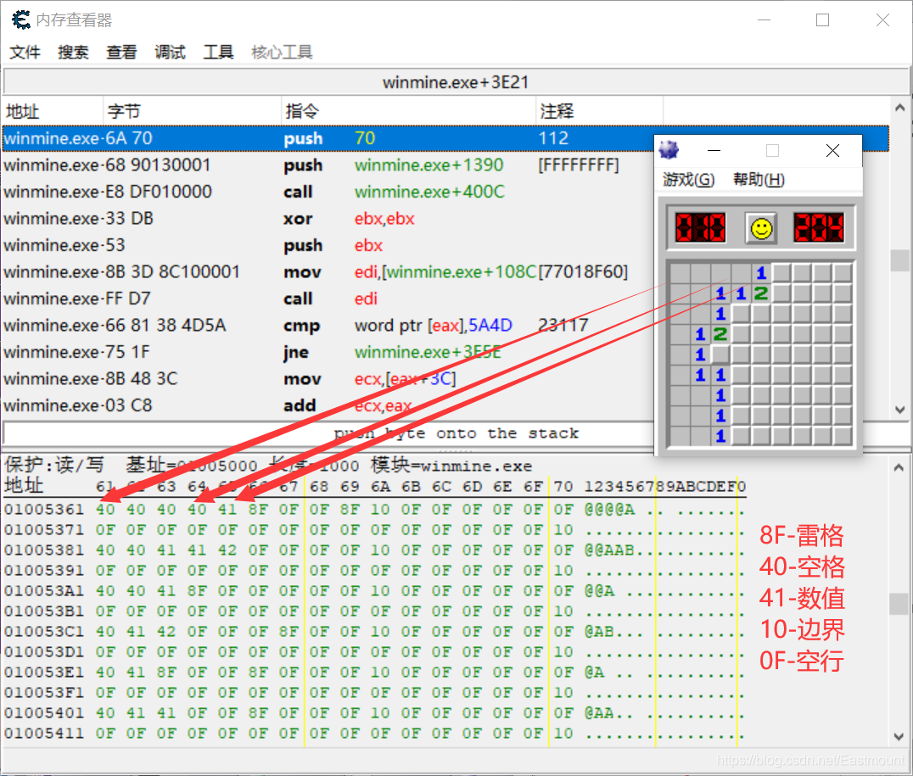The height and width of the screenshot is (776, 913).
Task: Click memory address 01005411 in hex view
Action: coord(44,734)
